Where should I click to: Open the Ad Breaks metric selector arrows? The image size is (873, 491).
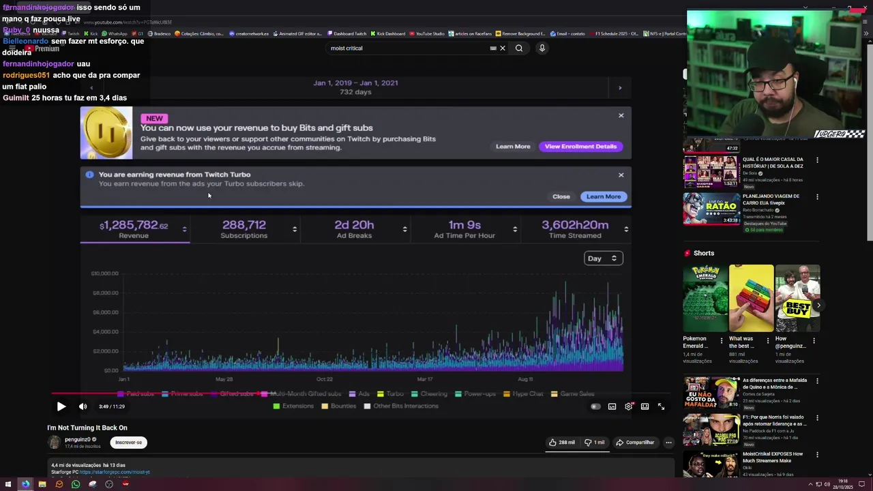coord(405,229)
